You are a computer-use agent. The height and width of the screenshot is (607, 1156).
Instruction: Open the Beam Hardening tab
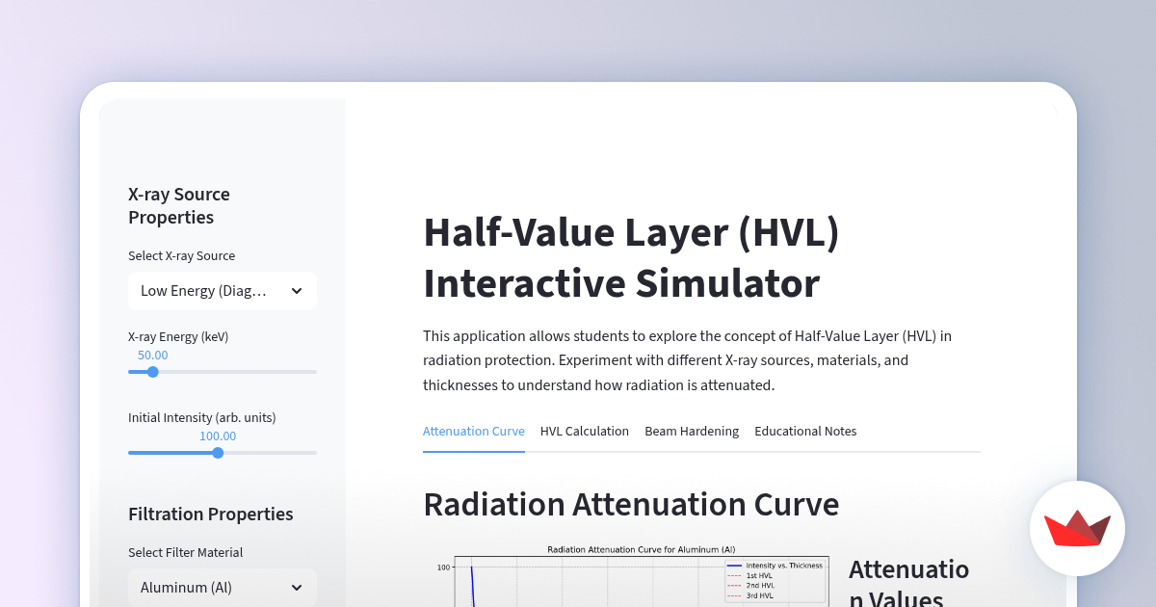tap(692, 431)
